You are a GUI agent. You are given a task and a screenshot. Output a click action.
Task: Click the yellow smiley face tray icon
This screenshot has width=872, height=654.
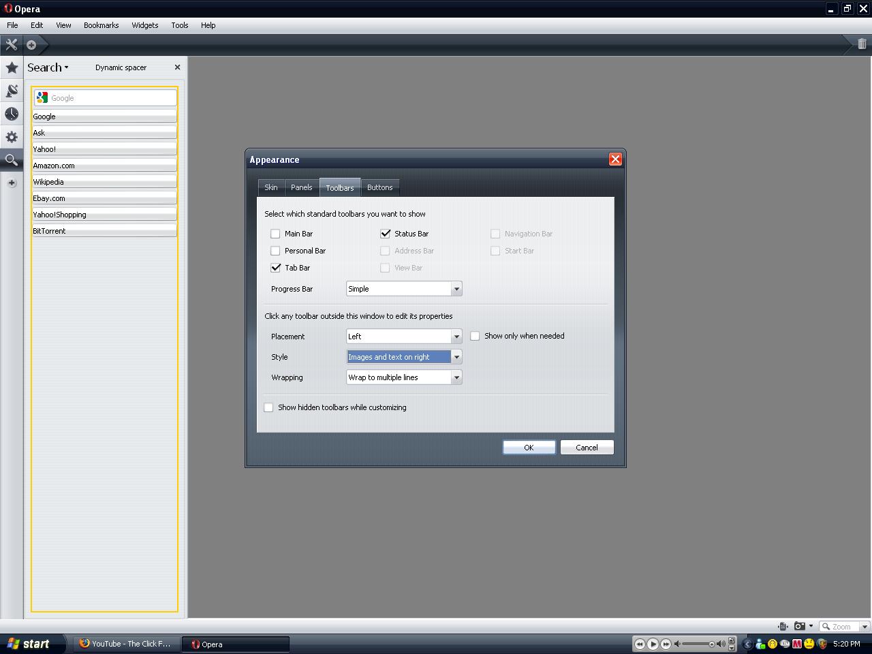pos(809,644)
